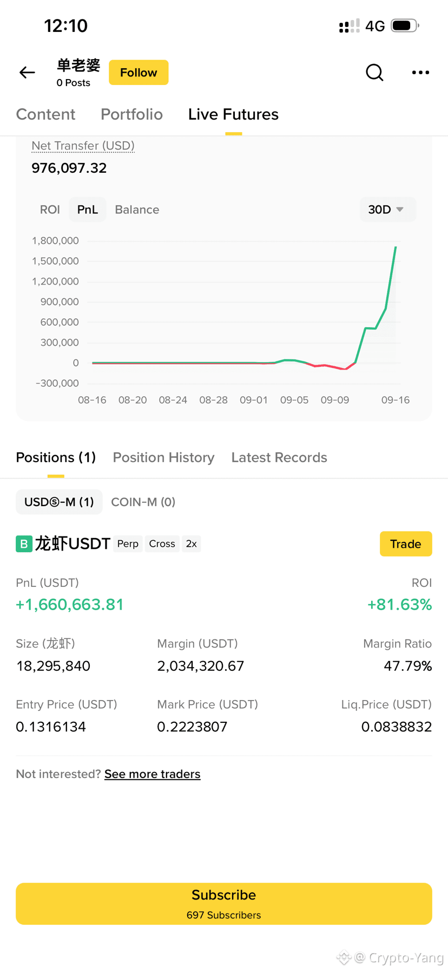The height and width of the screenshot is (971, 448).
Task: Tap the back arrow icon
Action: [27, 73]
